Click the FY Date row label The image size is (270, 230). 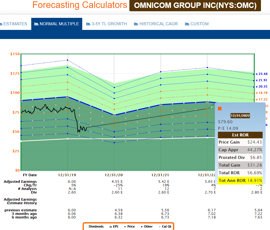tap(30, 175)
